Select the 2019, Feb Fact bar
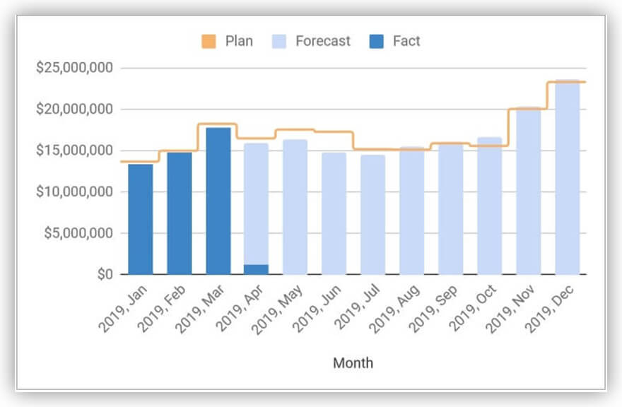622x407 pixels. pos(179,213)
